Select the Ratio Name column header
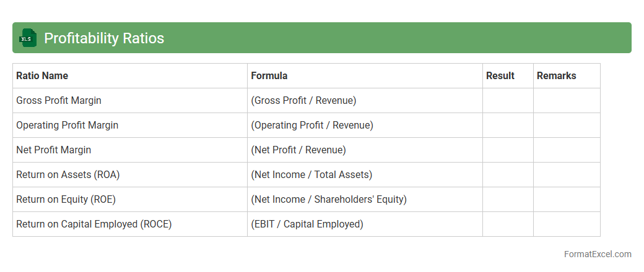 point(42,76)
